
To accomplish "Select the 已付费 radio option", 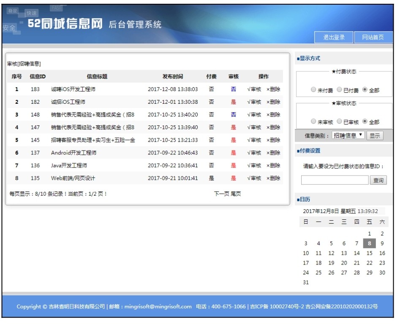I will (339, 90).
